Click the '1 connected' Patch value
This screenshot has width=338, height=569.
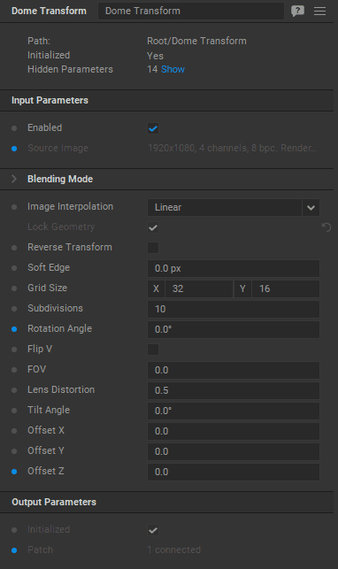[174, 550]
